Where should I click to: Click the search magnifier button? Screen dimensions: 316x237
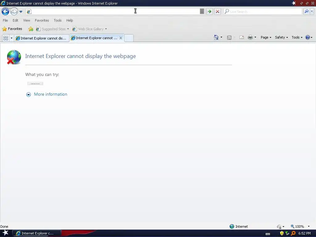point(306,11)
